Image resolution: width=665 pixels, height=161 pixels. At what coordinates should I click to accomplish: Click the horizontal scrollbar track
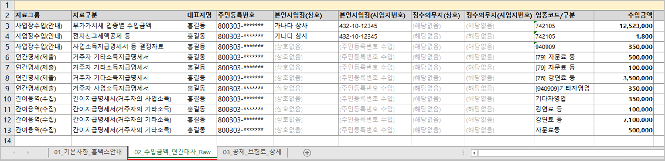click(571, 153)
